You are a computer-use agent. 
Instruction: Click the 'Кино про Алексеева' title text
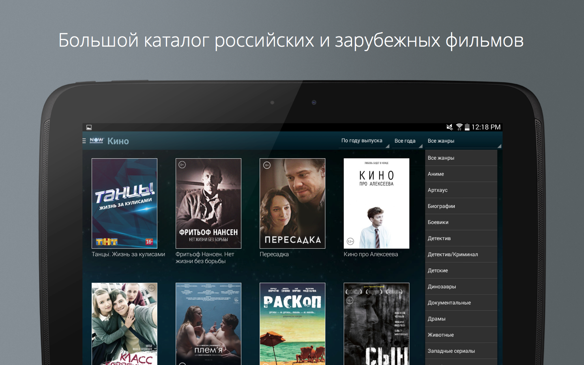tap(371, 254)
